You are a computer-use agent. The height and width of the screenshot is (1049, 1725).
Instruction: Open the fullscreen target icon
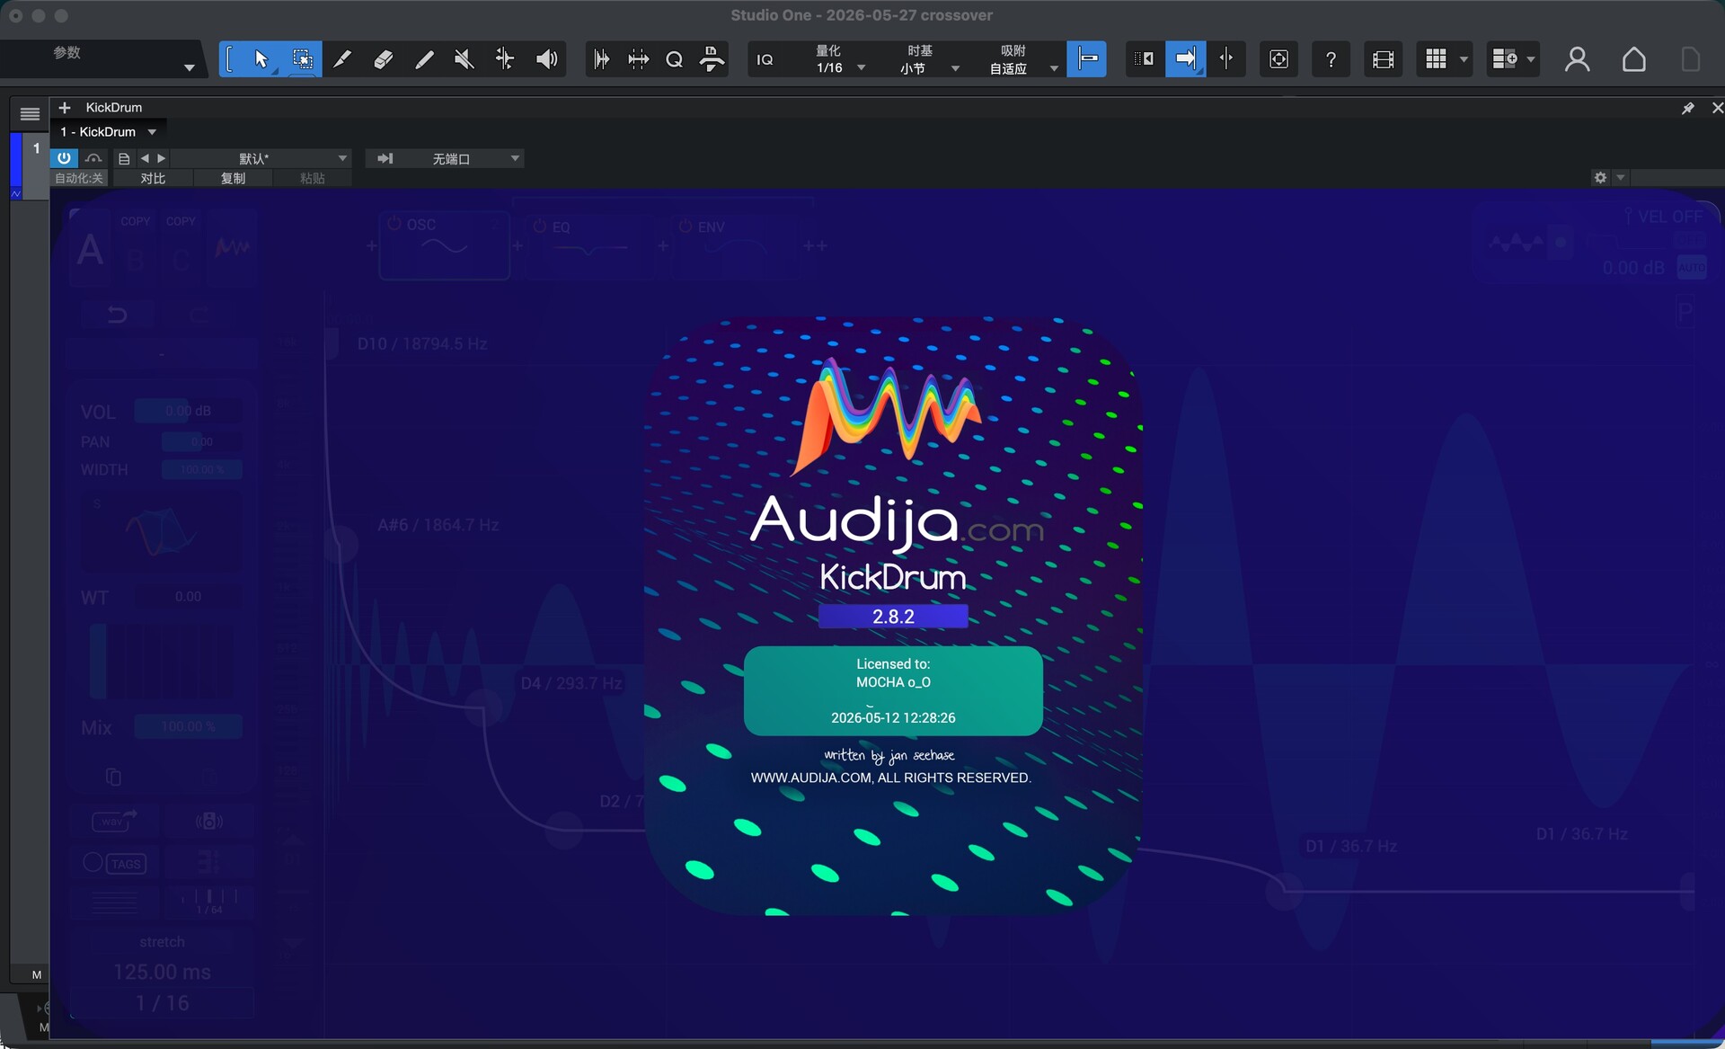[x=1278, y=59]
